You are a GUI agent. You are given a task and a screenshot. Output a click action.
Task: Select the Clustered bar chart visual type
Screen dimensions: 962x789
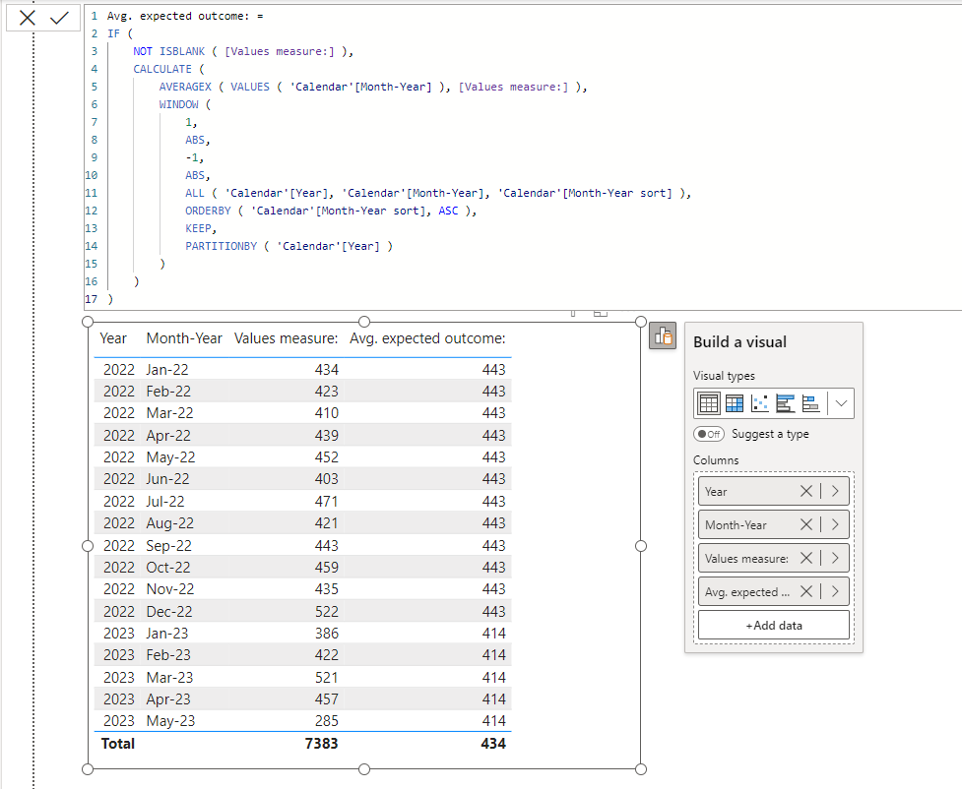pyautogui.click(x=786, y=403)
